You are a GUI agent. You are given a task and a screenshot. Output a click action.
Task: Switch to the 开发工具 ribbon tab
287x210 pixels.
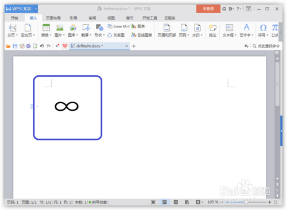click(x=150, y=18)
